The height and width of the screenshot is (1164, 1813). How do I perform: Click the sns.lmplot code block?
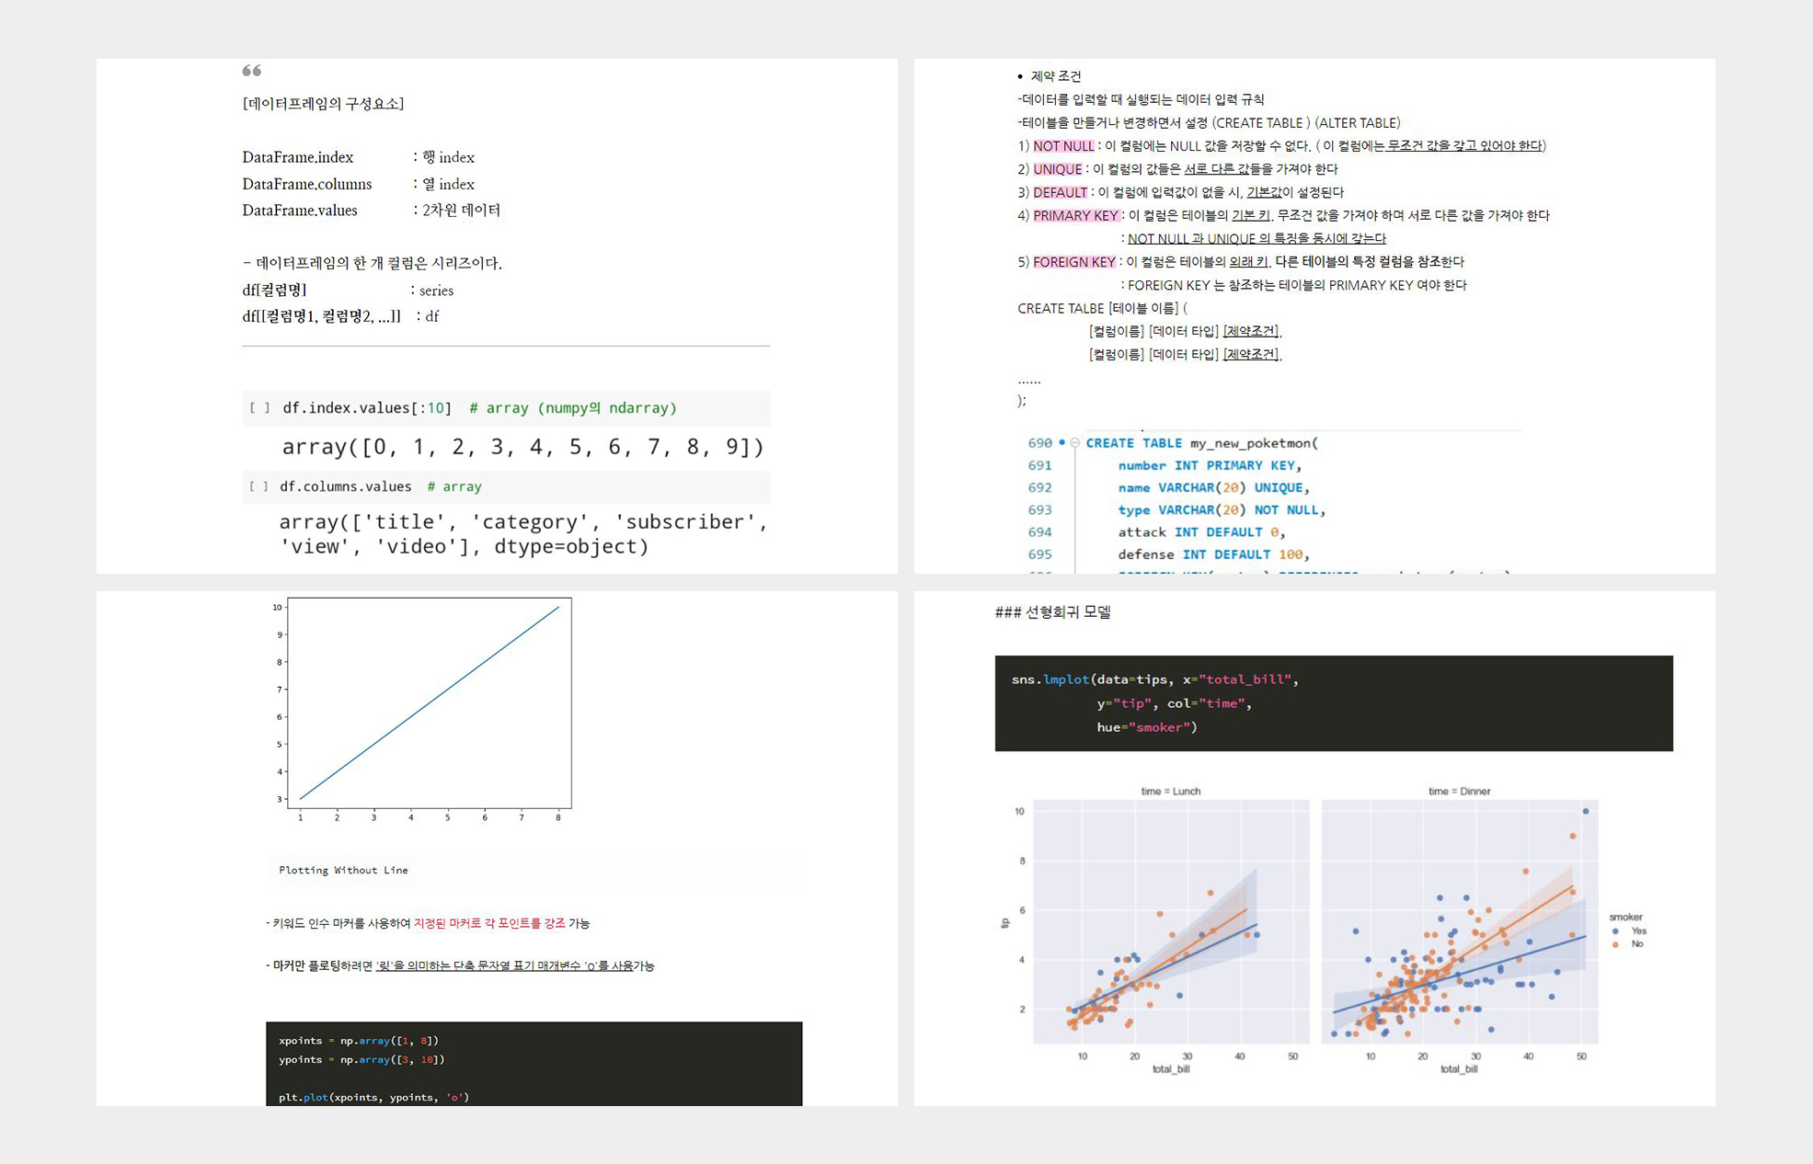(1333, 703)
